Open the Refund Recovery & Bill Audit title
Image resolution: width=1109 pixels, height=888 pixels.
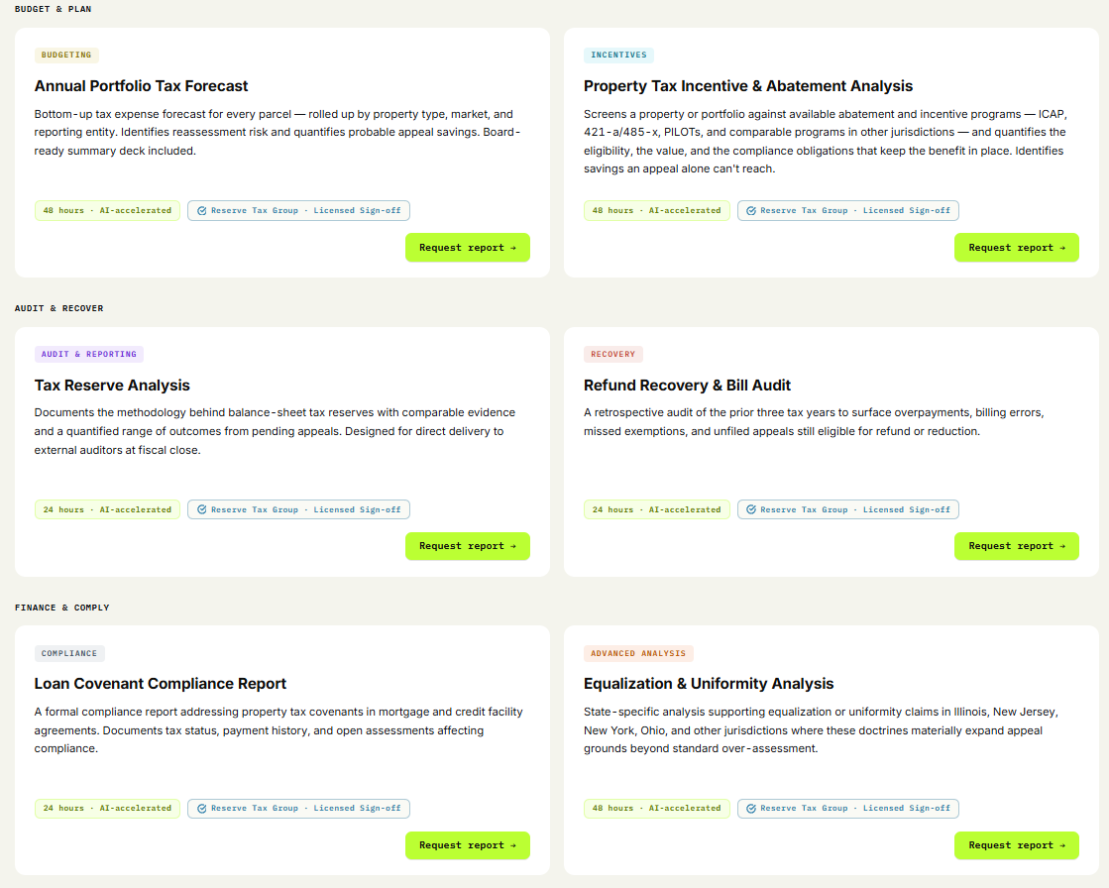pyautogui.click(x=688, y=386)
